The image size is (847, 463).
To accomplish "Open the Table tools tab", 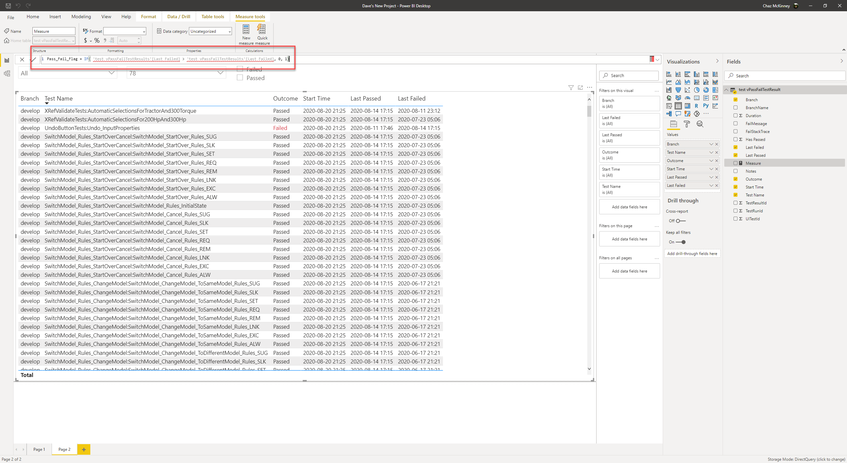I will tap(213, 17).
